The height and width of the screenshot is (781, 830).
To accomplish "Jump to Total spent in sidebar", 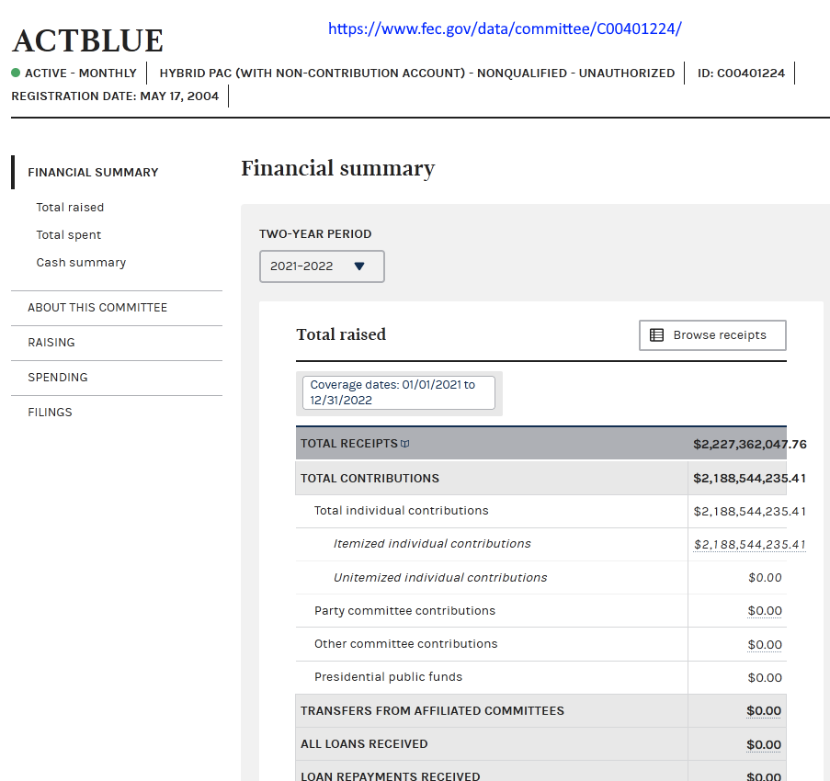I will pos(68,235).
